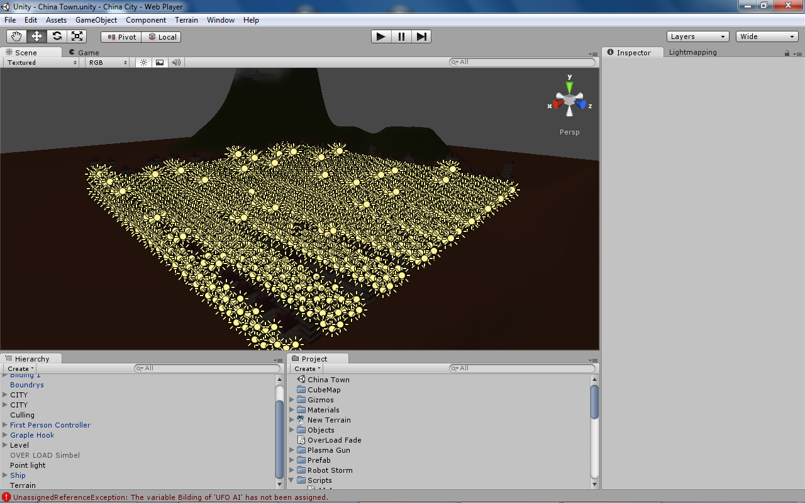Select Point light in the Hierarchy
This screenshot has height=503, width=805.
28,465
